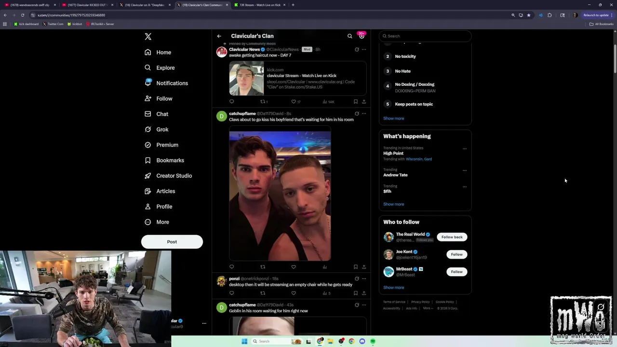Open the kick.com stream link card
The image size is (617, 347).
coord(297,78)
